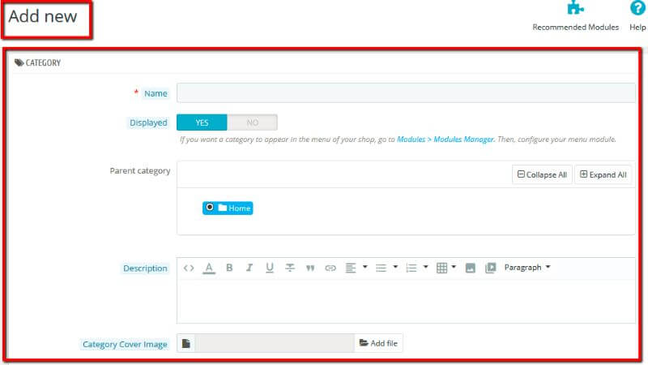Insert media video in description editor
The image size is (648, 365).
pyautogui.click(x=491, y=268)
